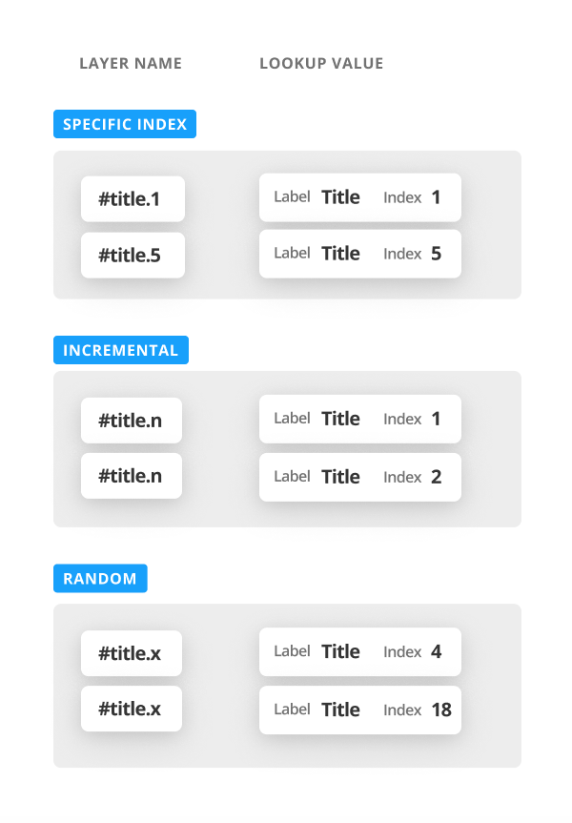Screen dimensions: 572x823
Task: Select the SPECIFIC INDEX blue tag
Action: click(x=125, y=125)
